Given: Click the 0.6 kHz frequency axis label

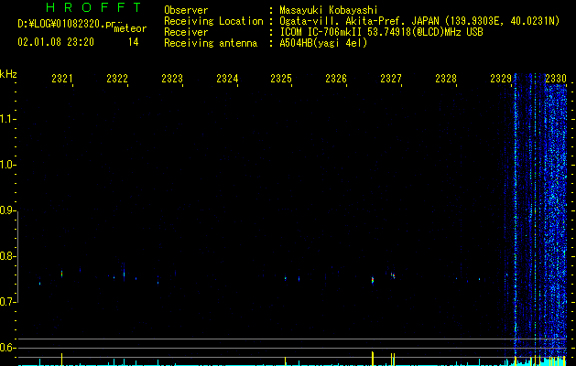Looking at the screenshot, I should click(7, 348).
